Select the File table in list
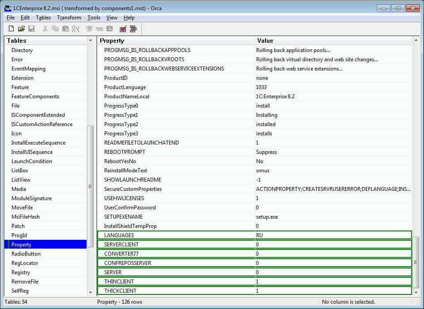 [15, 106]
